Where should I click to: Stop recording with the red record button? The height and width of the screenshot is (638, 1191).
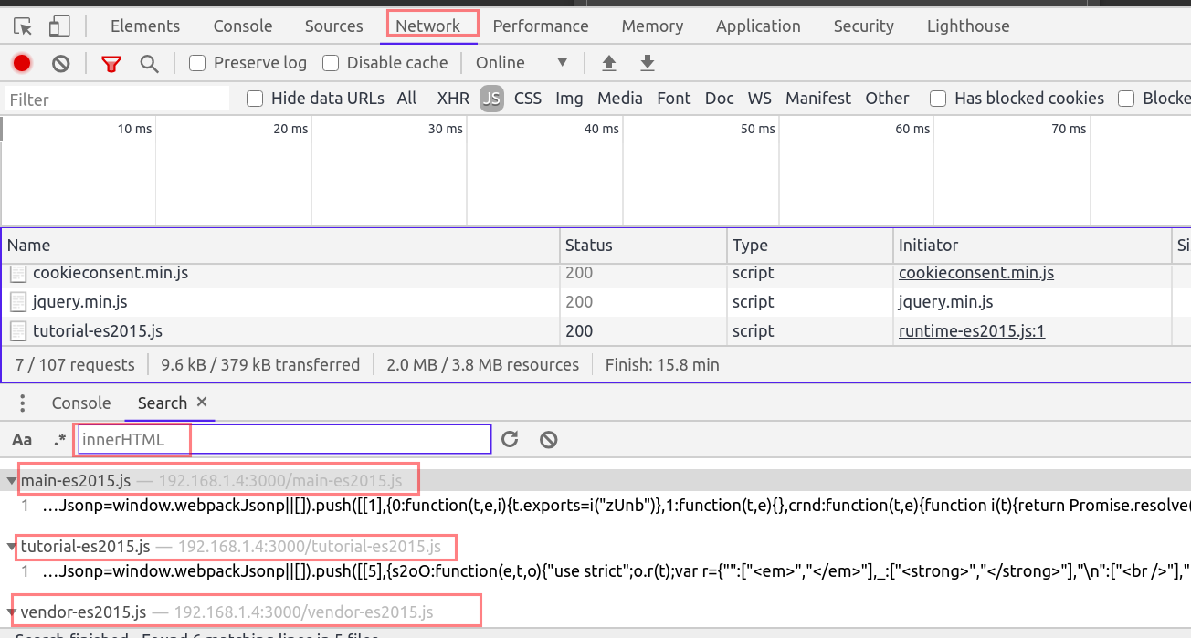pyautogui.click(x=22, y=63)
